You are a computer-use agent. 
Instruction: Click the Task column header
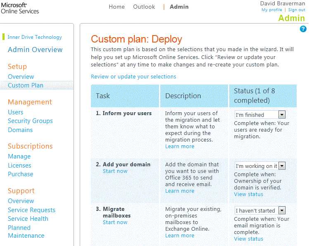(103, 96)
